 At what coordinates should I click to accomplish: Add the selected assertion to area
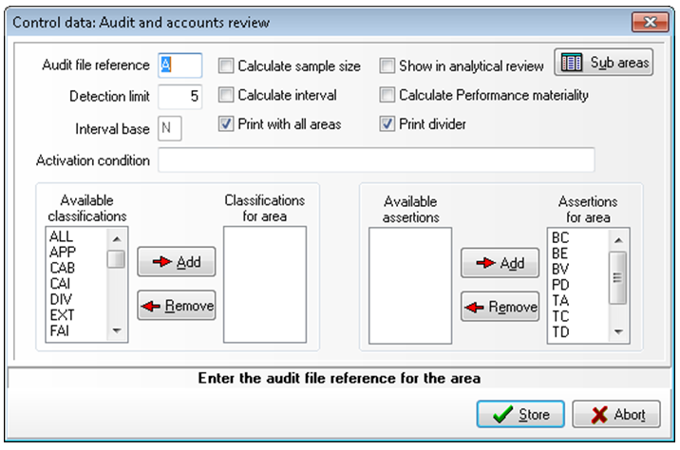click(500, 263)
